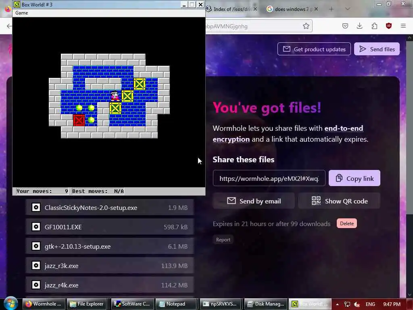Open the list all tabs dropdown
Screen dimensions: 413x310
pyautogui.click(x=348, y=9)
